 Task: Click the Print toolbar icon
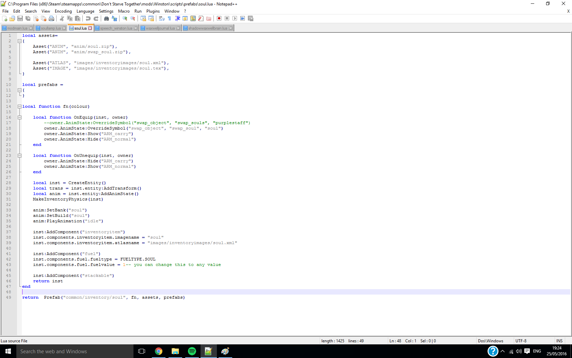[51, 18]
